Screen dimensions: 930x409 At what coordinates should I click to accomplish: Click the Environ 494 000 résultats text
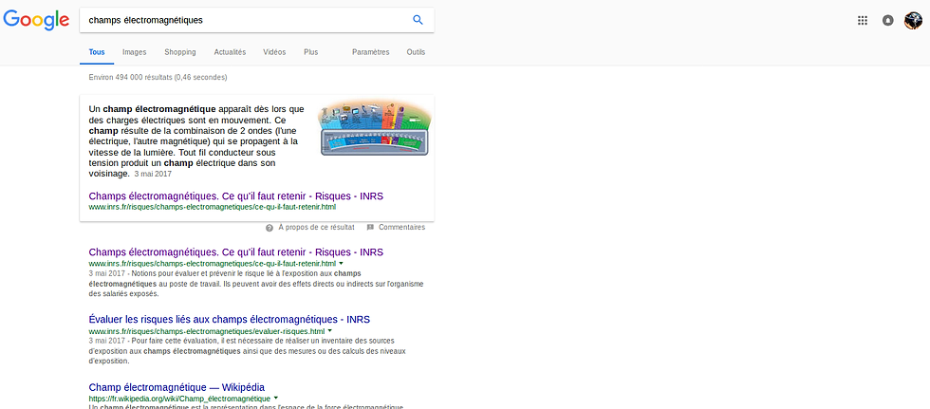pos(158,77)
